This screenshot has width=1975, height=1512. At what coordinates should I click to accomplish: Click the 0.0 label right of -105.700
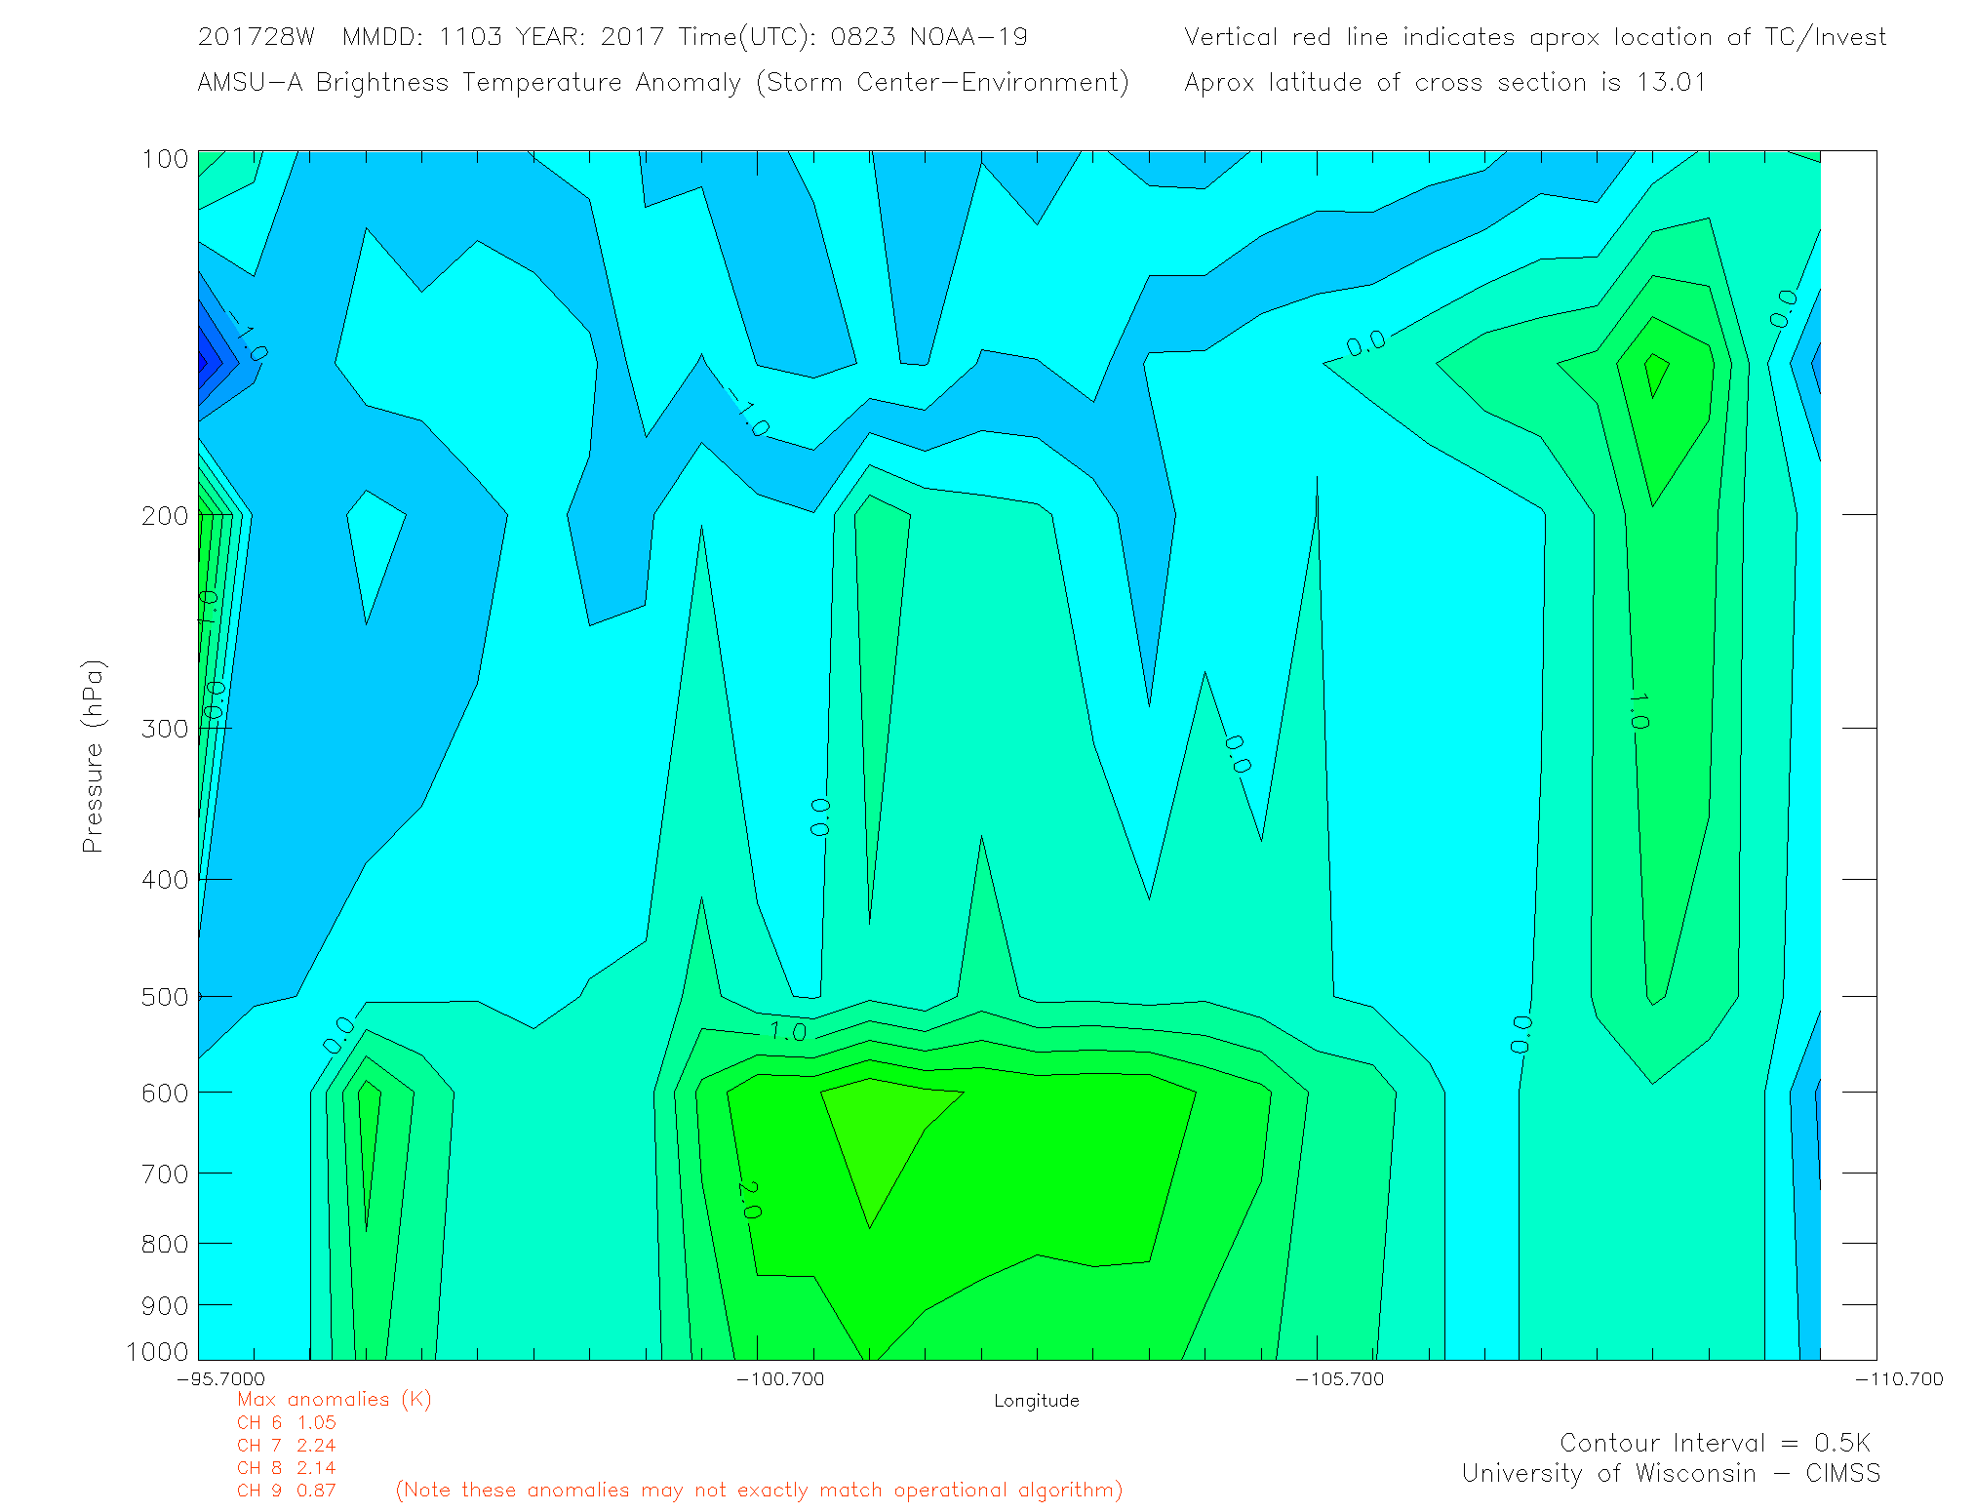pos(1521,1034)
